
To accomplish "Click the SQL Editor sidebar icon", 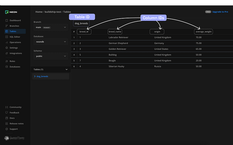I will click(x=7, y=37).
